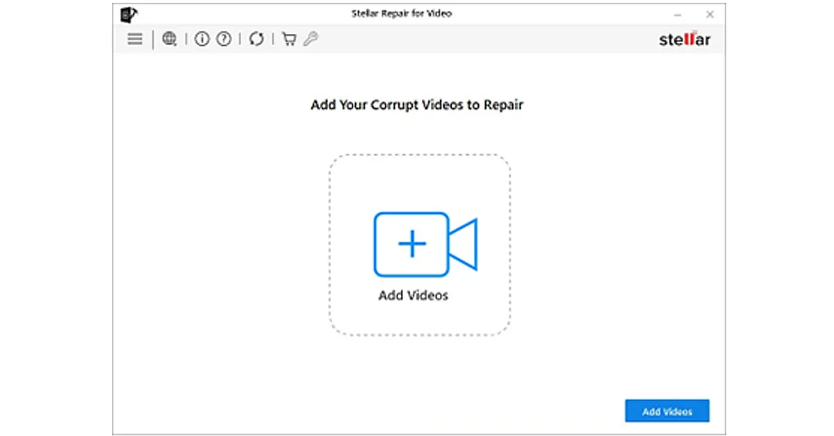Click the 'Add Your Corrupt Videos to Repair' heading

tap(417, 106)
